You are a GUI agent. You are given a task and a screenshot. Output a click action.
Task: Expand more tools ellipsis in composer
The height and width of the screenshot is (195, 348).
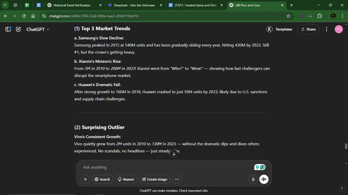click(x=177, y=179)
